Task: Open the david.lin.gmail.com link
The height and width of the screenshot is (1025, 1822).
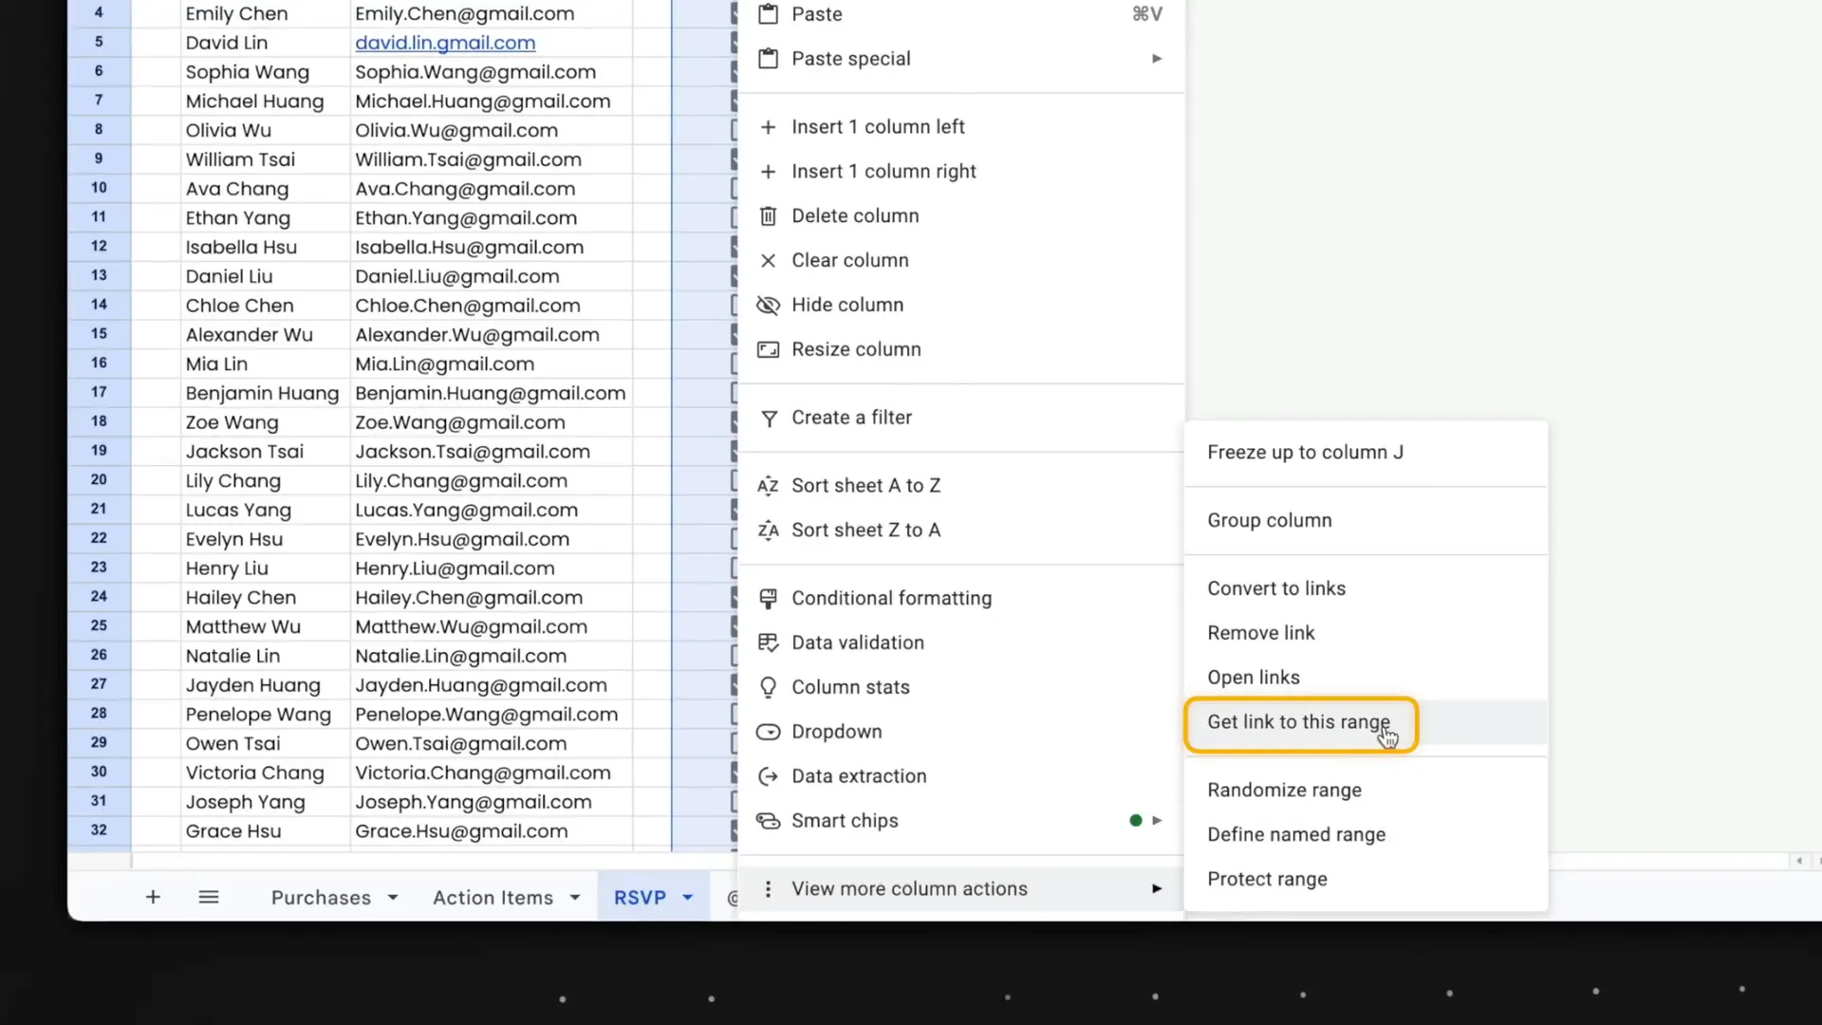Action: click(x=445, y=43)
